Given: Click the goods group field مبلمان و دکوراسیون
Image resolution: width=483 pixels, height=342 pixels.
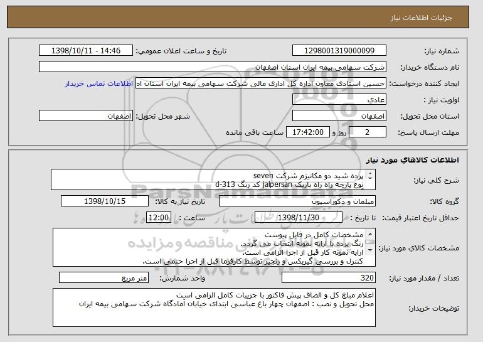Looking at the screenshot, I should click(x=297, y=201).
